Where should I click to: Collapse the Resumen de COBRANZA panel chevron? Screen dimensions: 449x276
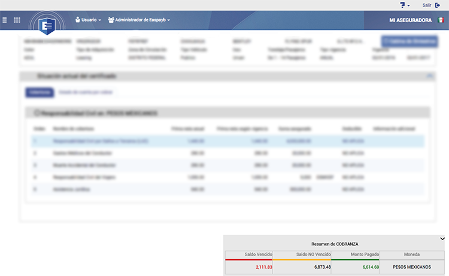click(442, 238)
